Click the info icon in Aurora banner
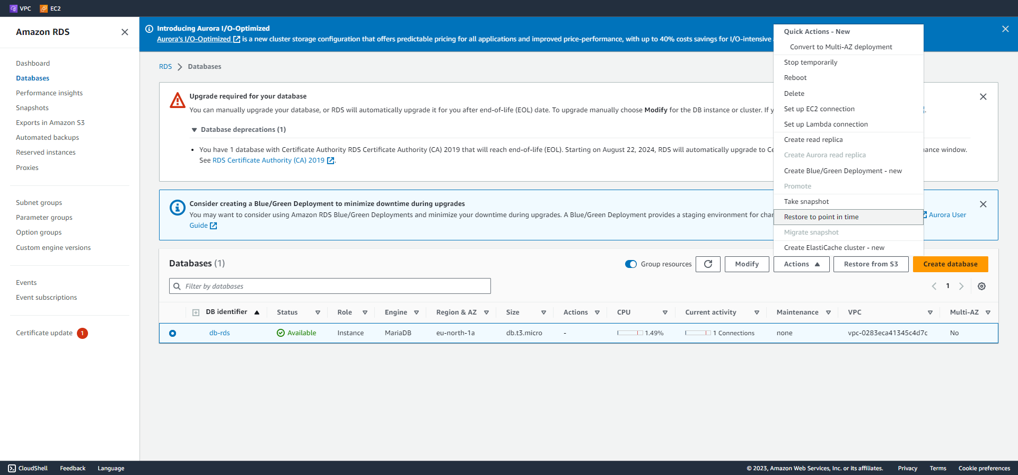This screenshot has height=475, width=1018. point(149,29)
